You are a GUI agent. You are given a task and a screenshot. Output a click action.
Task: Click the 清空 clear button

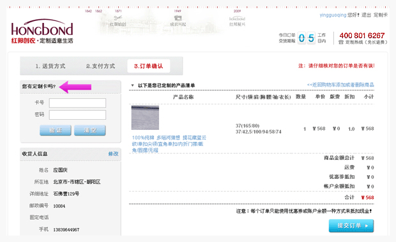pyautogui.click(x=90, y=130)
